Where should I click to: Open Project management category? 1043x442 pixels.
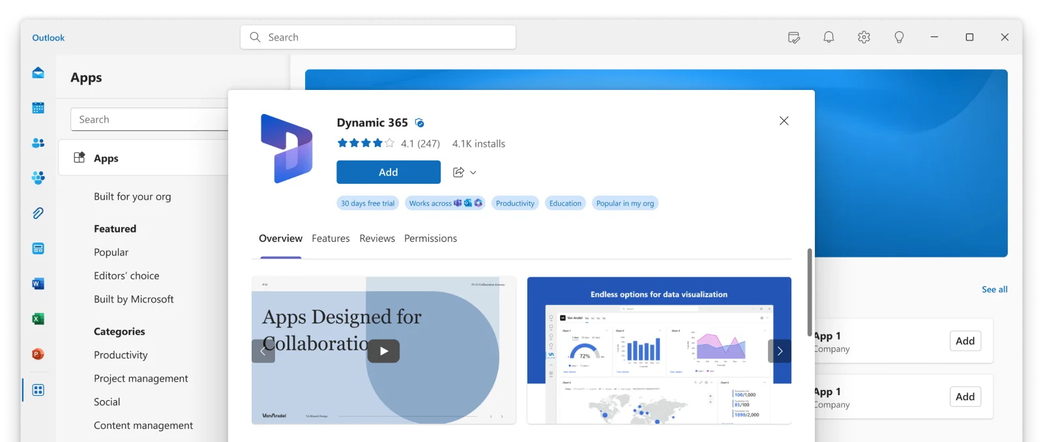[141, 378]
